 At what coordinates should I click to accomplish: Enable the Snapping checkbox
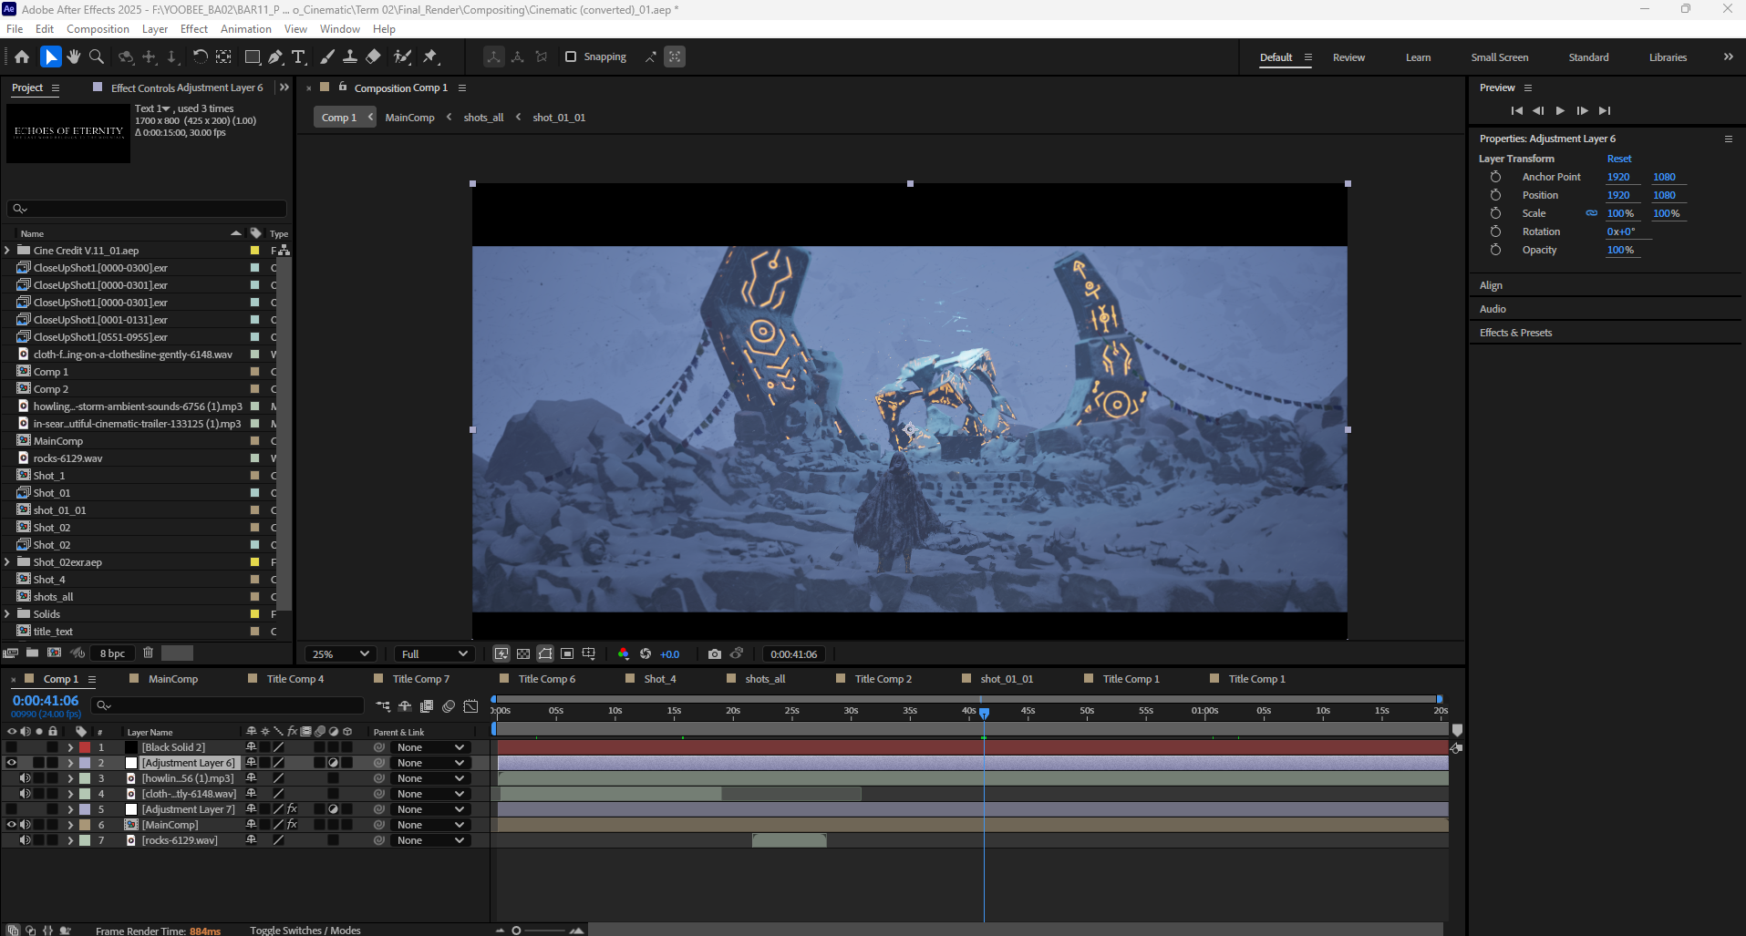571,57
